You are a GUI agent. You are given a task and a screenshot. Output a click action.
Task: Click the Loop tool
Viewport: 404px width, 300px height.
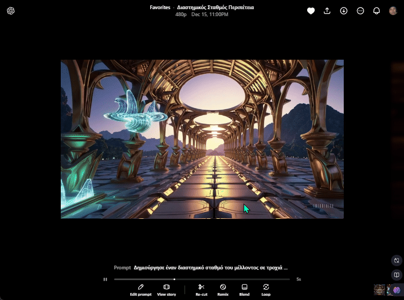point(266,290)
